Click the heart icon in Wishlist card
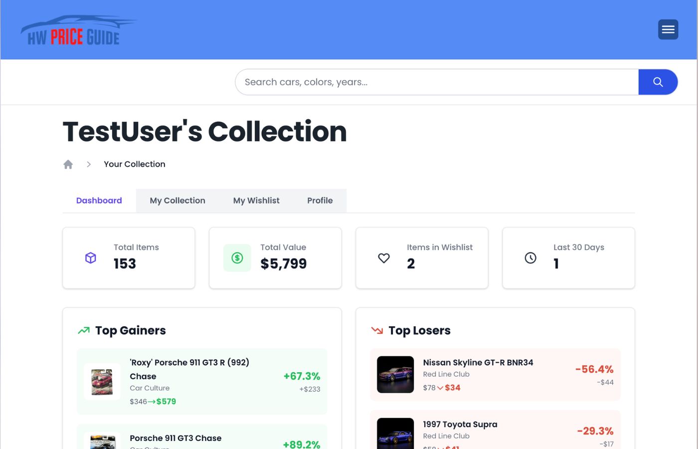This screenshot has width=698, height=449. point(384,258)
